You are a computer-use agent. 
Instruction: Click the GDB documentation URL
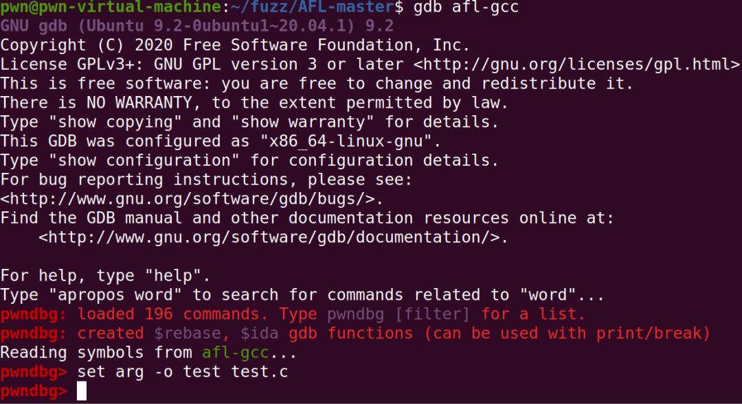coord(273,237)
